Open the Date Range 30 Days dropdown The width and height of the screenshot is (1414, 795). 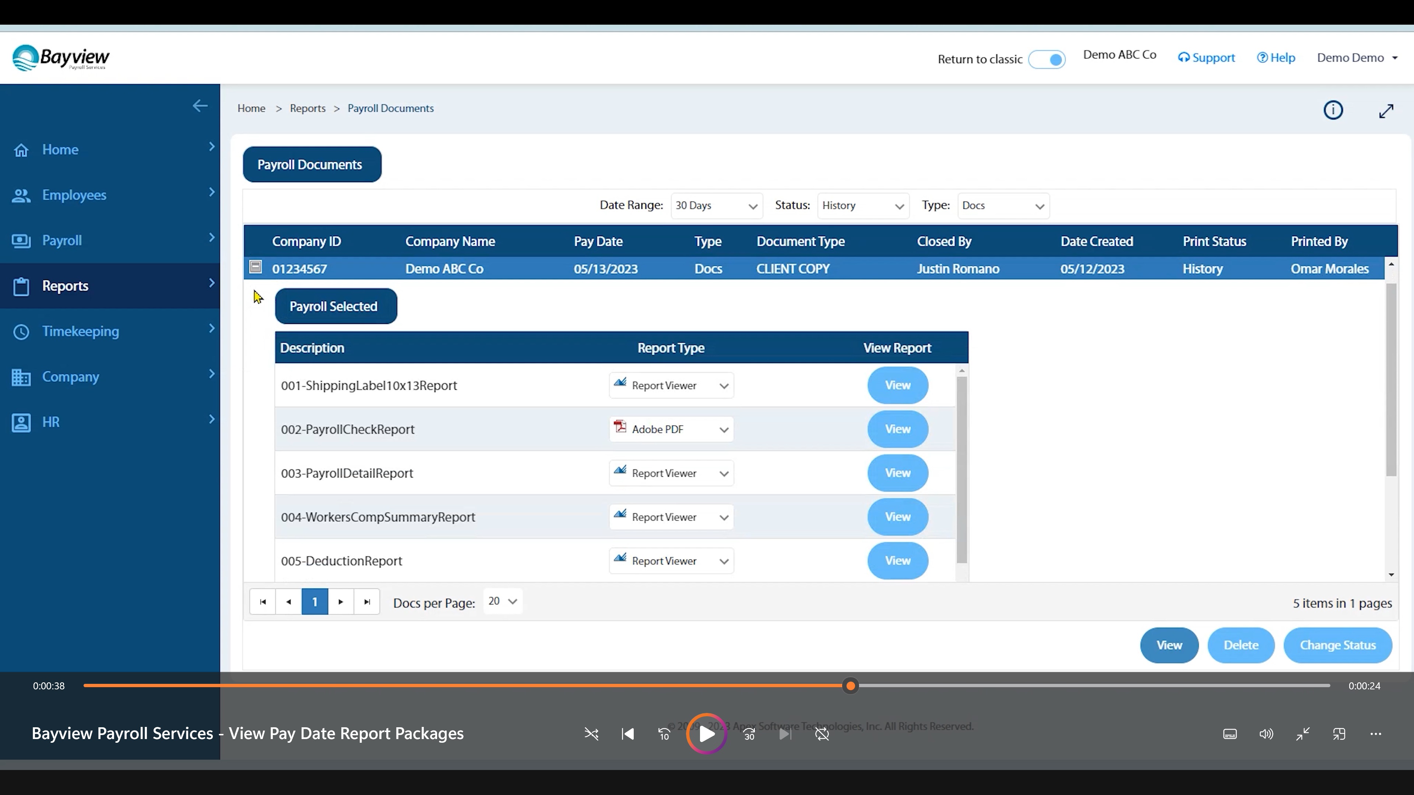coord(716,206)
